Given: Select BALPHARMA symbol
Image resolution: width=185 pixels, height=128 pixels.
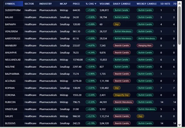Looking at the screenshot, I should tap(12, 74).
